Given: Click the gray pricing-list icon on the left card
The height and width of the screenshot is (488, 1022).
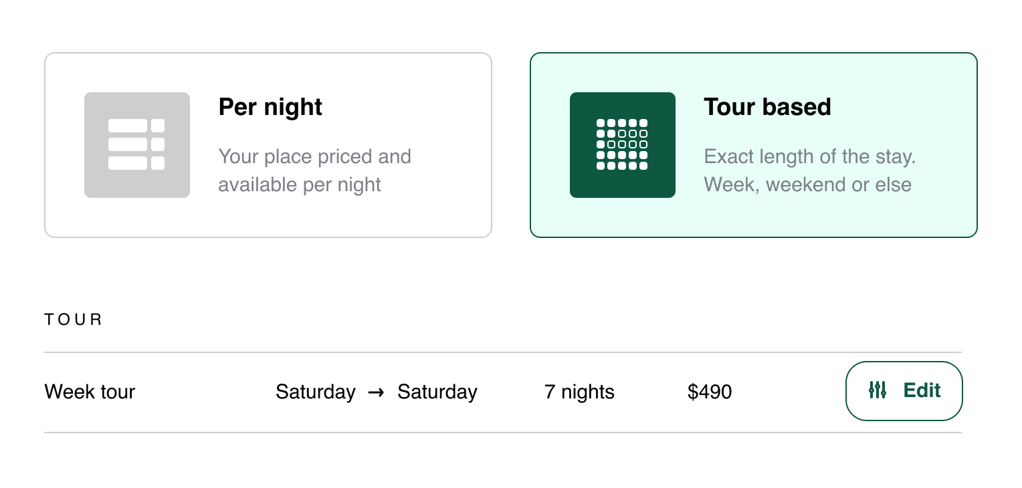Looking at the screenshot, I should [x=136, y=144].
